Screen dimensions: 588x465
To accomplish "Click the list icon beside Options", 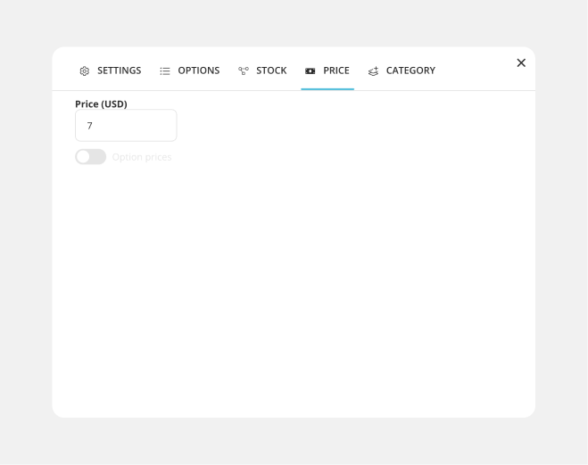I will pos(165,71).
